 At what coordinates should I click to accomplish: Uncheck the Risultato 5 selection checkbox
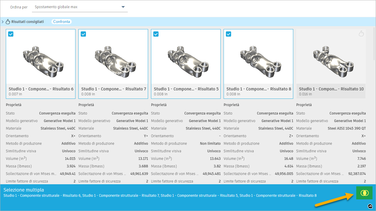(x=156, y=34)
